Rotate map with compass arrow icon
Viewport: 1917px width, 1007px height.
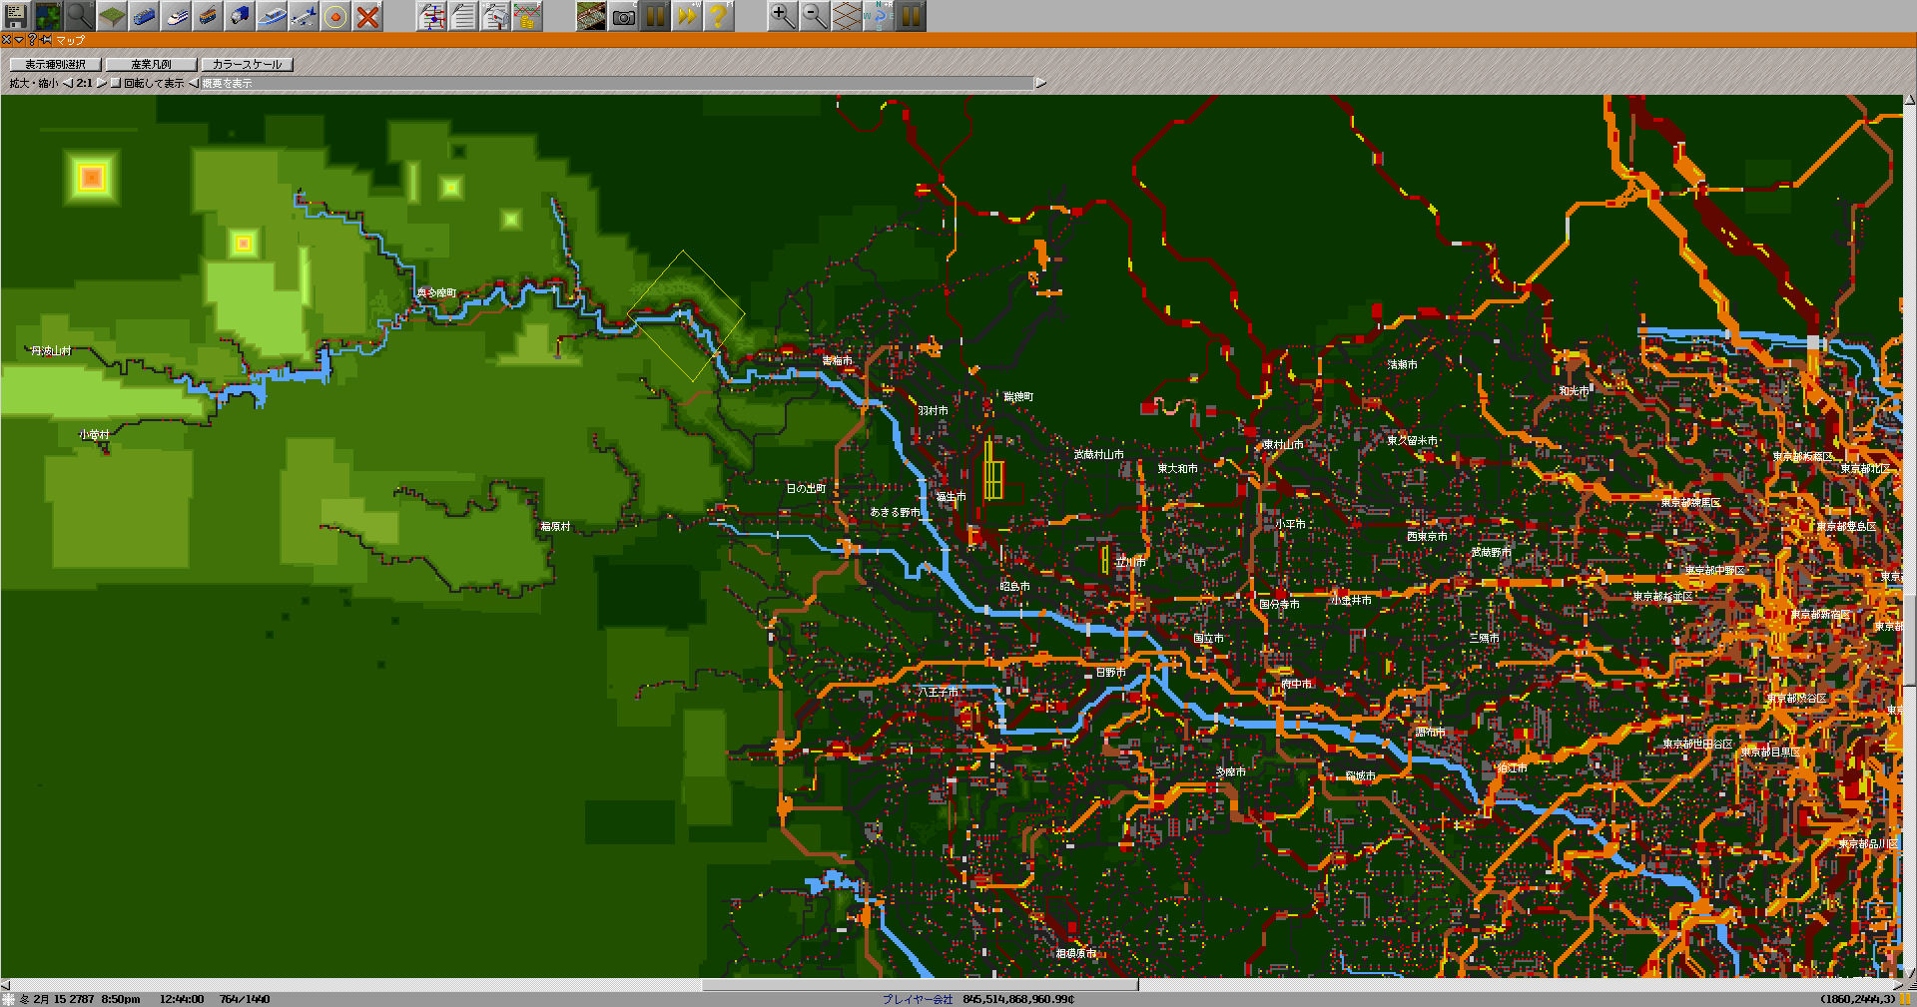(879, 16)
